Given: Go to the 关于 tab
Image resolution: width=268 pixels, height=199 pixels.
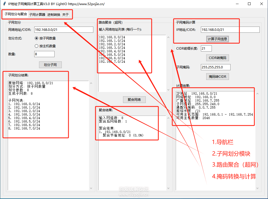Looking at the screenshot, I should [66, 15].
